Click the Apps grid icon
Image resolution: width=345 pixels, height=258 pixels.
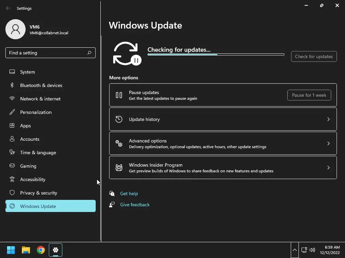(12, 126)
